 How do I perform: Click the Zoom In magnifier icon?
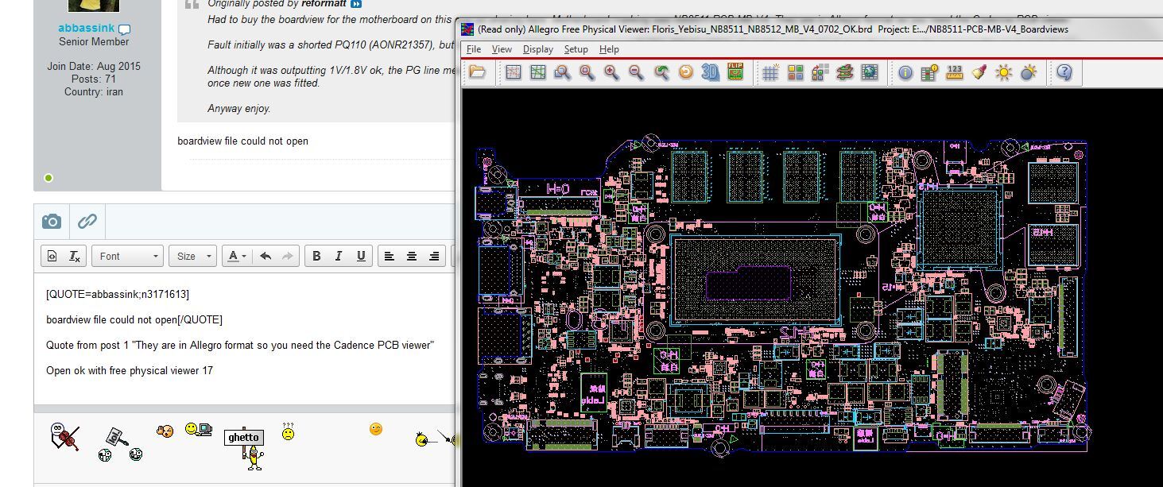tap(611, 72)
